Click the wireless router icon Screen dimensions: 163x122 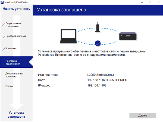coord(98,27)
